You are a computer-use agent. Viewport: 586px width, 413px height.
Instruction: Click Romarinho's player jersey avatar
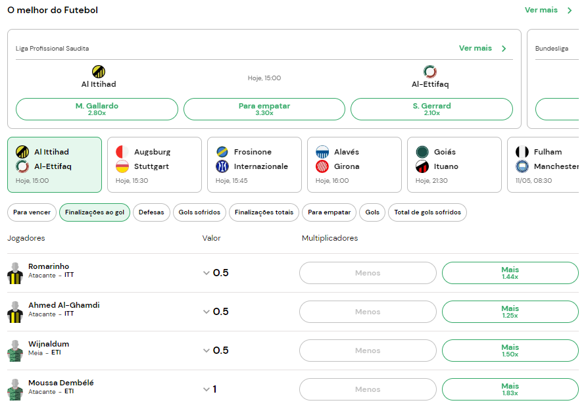pos(15,273)
